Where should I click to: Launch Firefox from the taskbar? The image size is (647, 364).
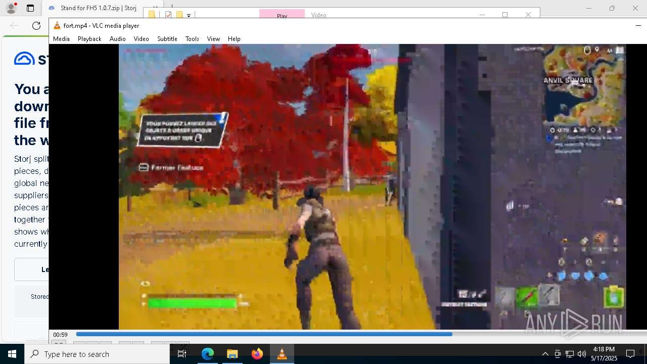(257, 354)
